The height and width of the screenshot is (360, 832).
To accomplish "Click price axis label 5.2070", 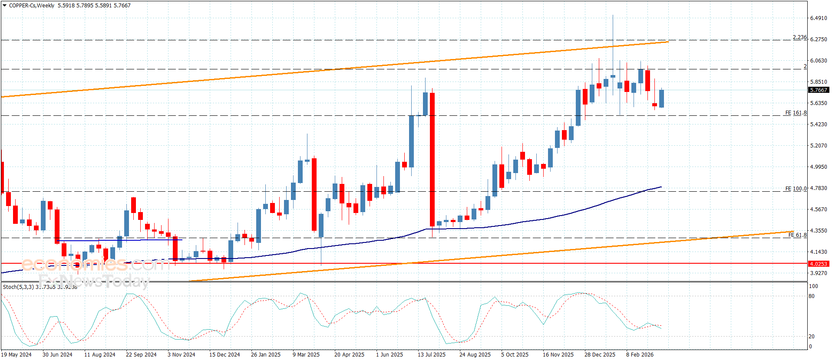I will [819, 146].
